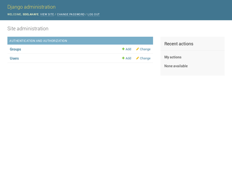Go to View Site in the header
This screenshot has height=169, width=232.
tap(47, 14)
